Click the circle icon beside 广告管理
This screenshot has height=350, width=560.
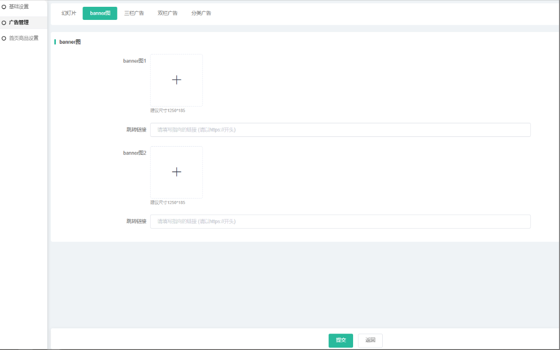(4, 22)
